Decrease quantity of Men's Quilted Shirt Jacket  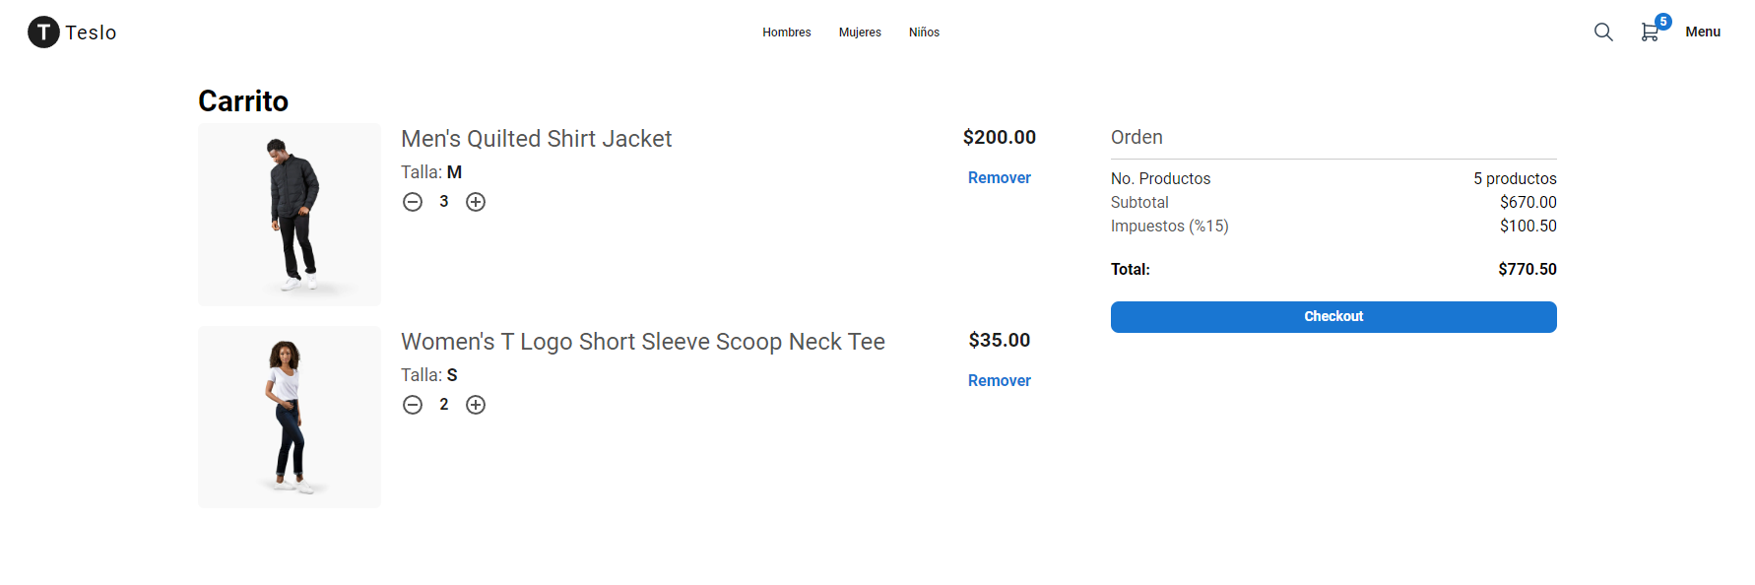pos(413,202)
